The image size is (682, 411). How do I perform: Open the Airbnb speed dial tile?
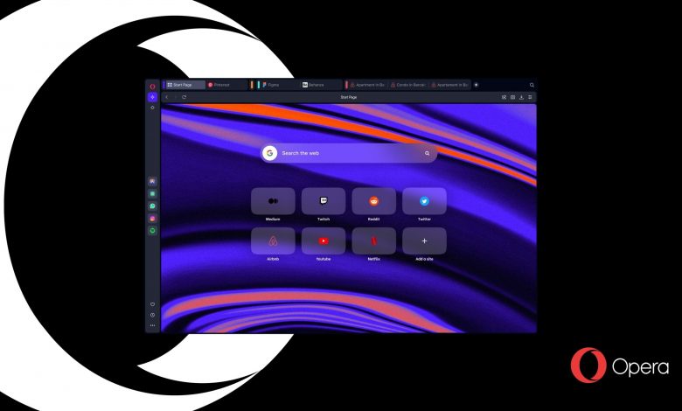273,241
